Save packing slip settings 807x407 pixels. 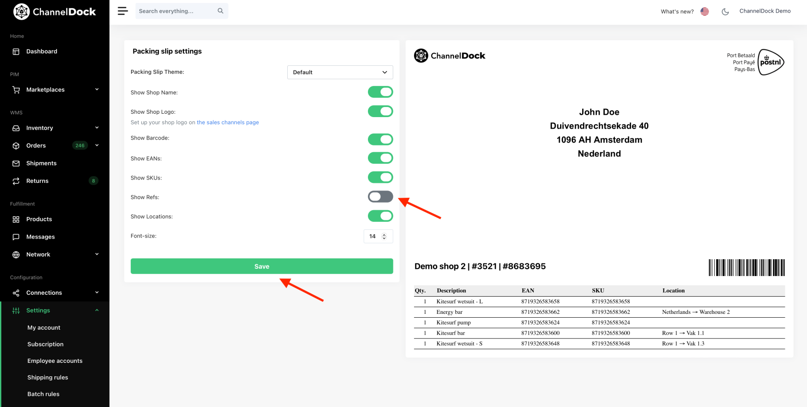[262, 266]
